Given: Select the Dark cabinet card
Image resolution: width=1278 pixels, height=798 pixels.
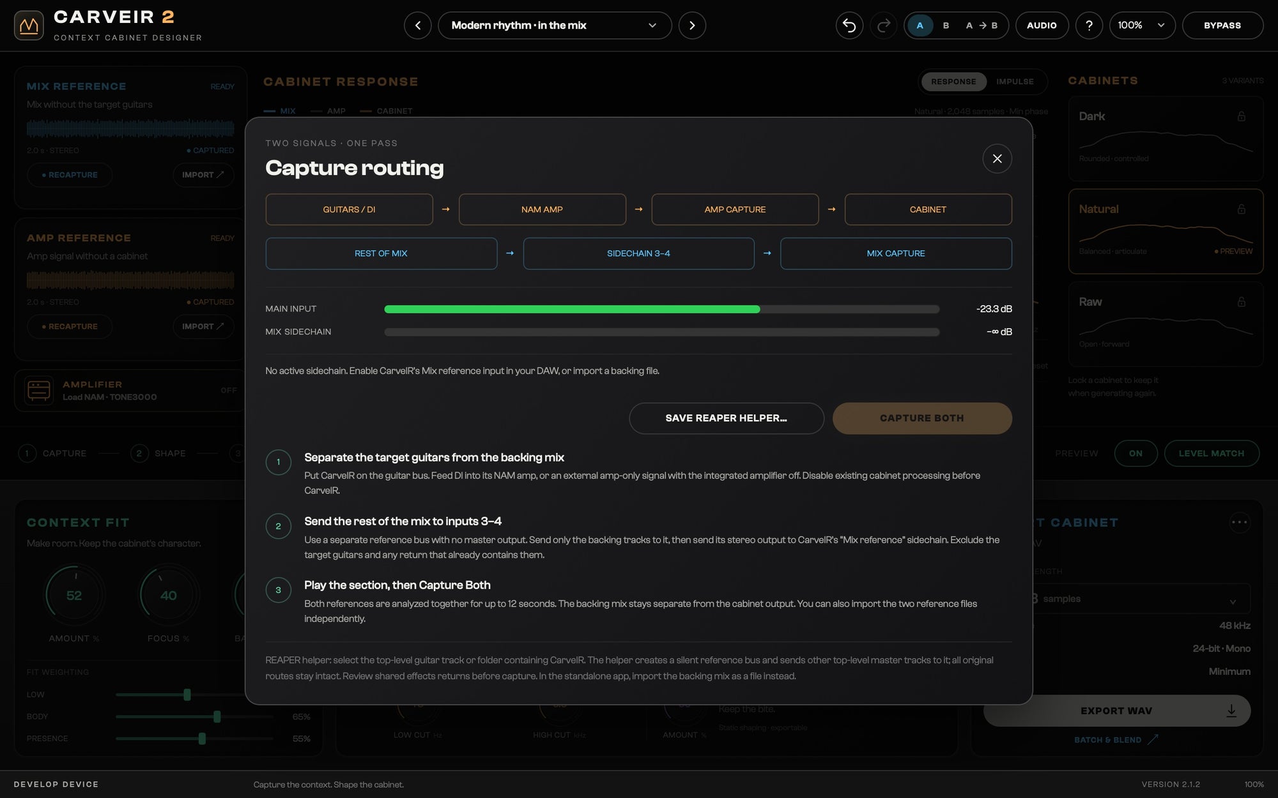Looking at the screenshot, I should tap(1166, 139).
